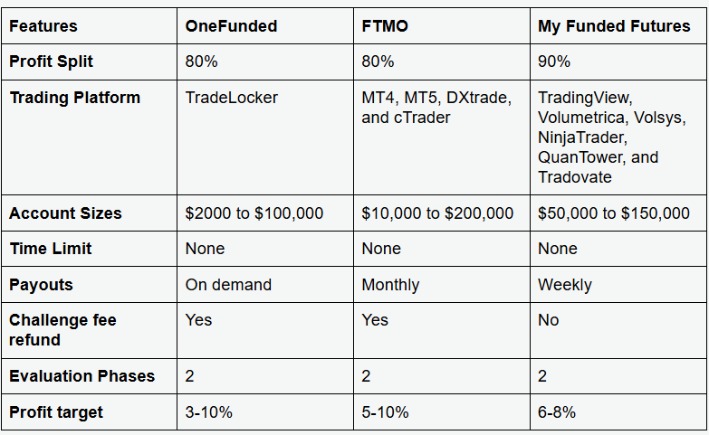Click the TradingView platforms list cell
This screenshot has height=435, width=709.
[x=598, y=137]
